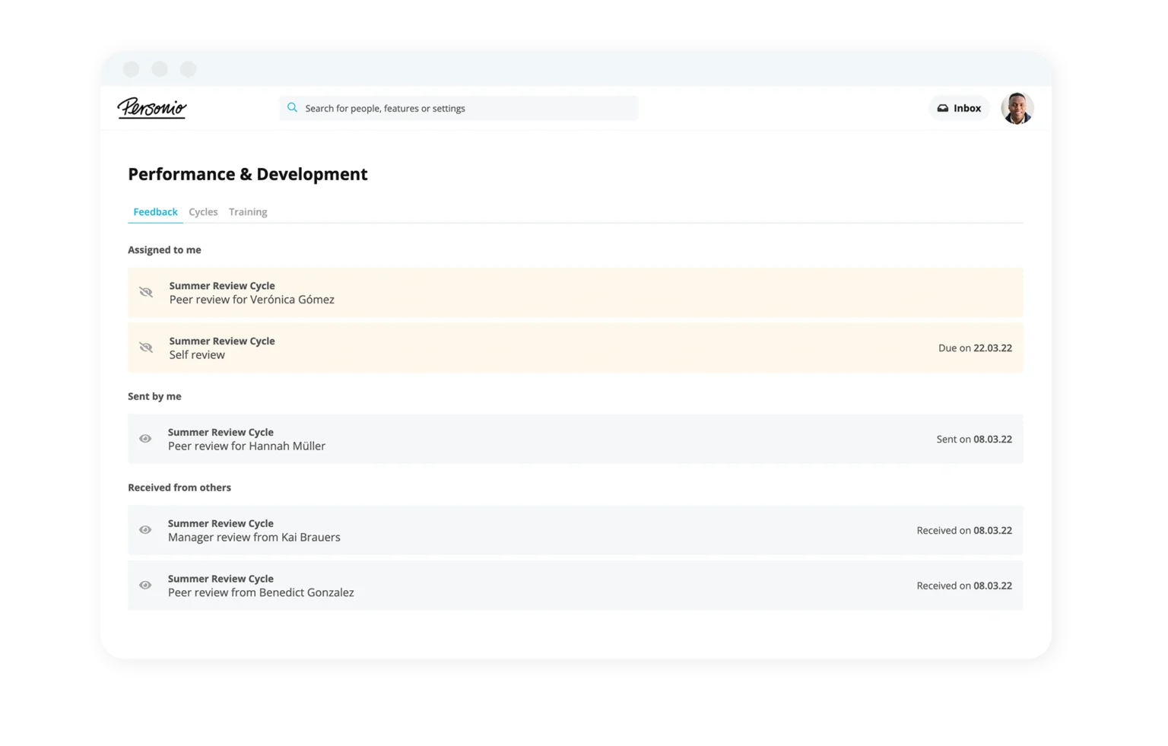Click the 'Sent on 08.03.22' date
This screenshot has height=746, width=1168.
point(974,440)
